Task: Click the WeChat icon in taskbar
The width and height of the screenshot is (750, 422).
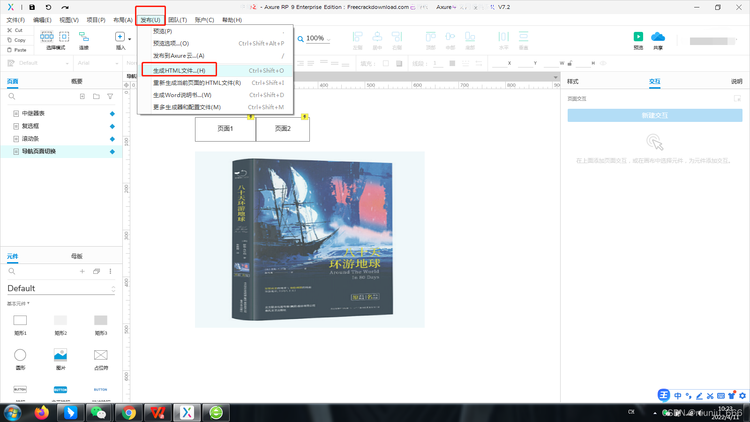Action: pos(98,413)
